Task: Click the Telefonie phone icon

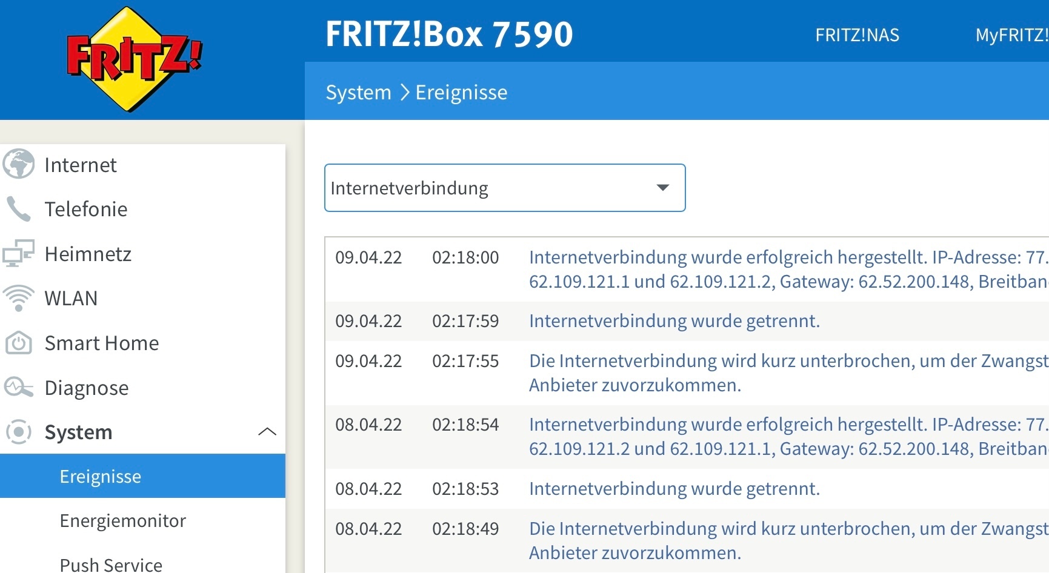Action: click(19, 209)
